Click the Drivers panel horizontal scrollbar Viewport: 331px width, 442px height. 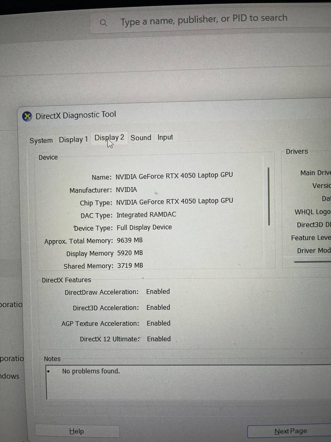[312, 262]
